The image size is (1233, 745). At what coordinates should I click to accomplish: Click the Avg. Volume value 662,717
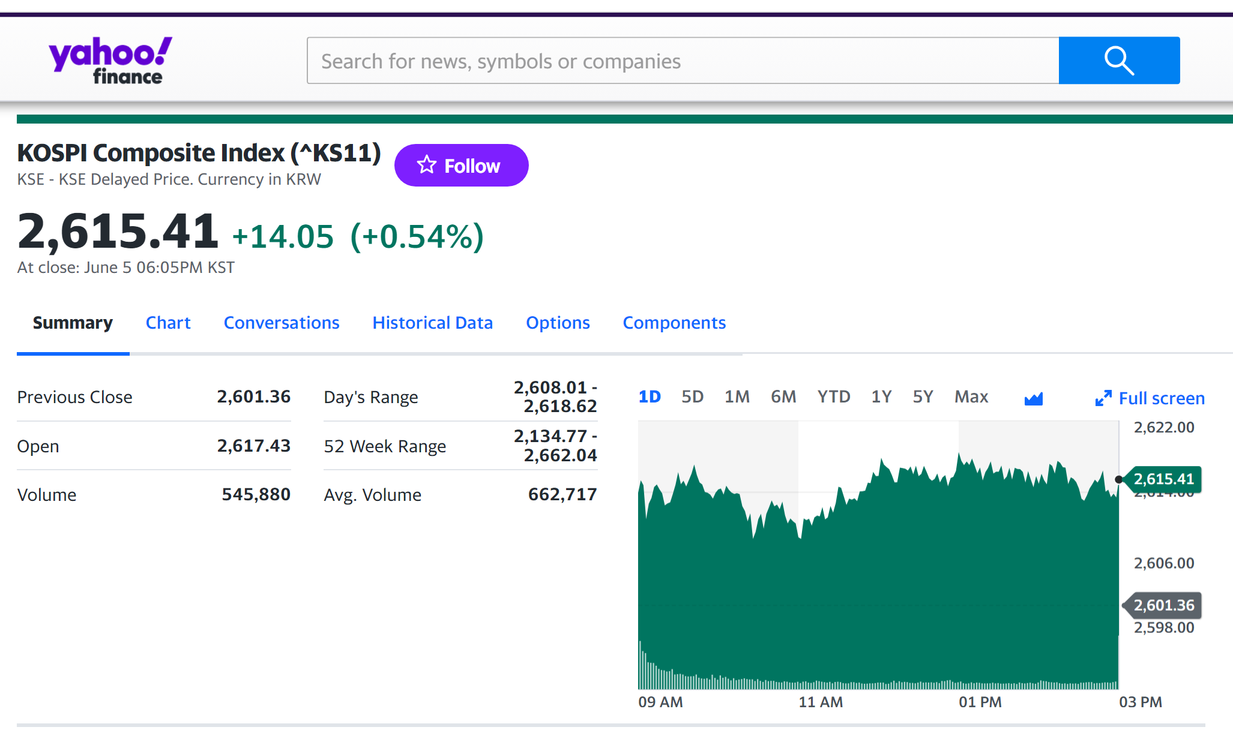point(562,494)
